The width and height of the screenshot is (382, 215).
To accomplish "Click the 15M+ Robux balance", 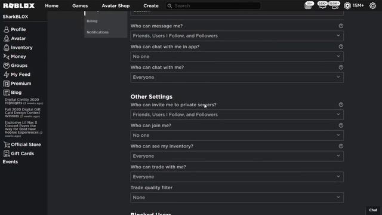I will (x=358, y=5).
